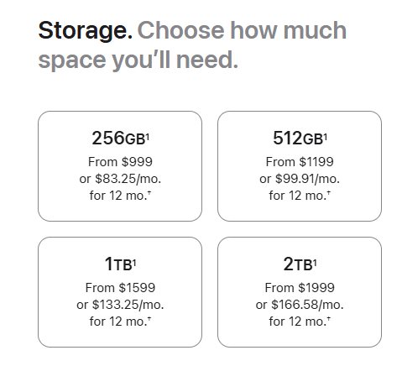Open footnote 1 beside 512GB
The image size is (402, 366).
(x=326, y=136)
